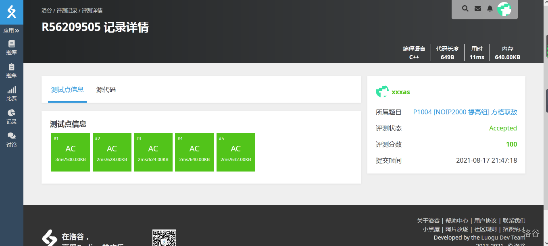Select the 测试点信息 tab
548x246 pixels.
(x=67, y=90)
